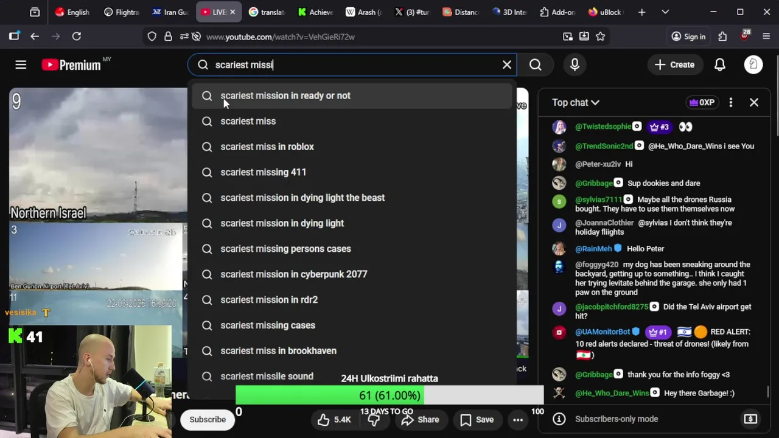Switch to the Iran Gu tab
This screenshot has width=779, height=438.
(170, 12)
